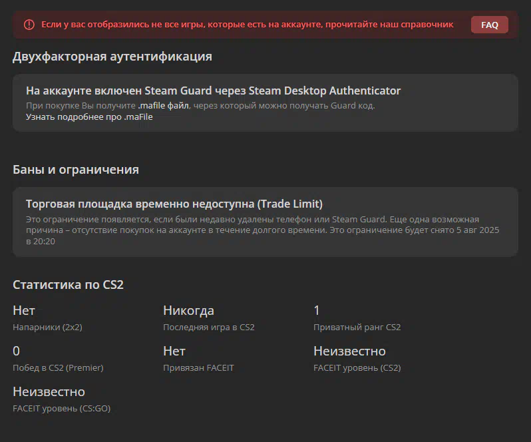
Task: Click the private rank value '1'
Action: click(x=317, y=311)
